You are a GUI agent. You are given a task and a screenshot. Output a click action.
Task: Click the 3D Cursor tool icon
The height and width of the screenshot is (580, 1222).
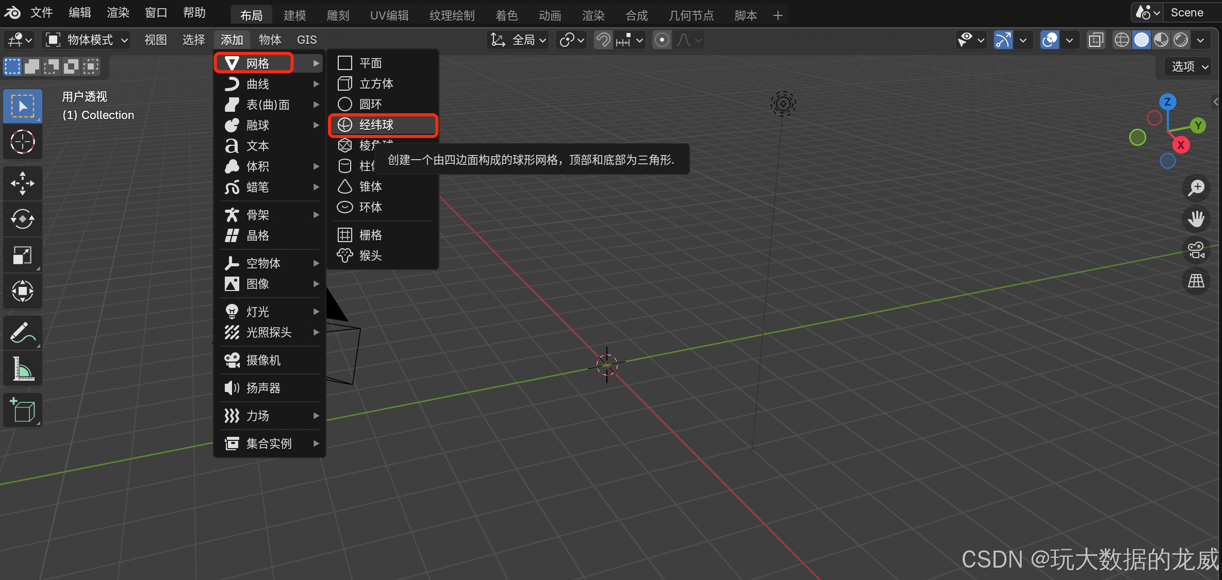click(x=22, y=142)
